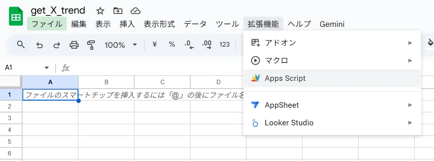Screen dimensions: 434x161
Task: Click the Looker Studio submenu arrow
Action: coord(410,123)
